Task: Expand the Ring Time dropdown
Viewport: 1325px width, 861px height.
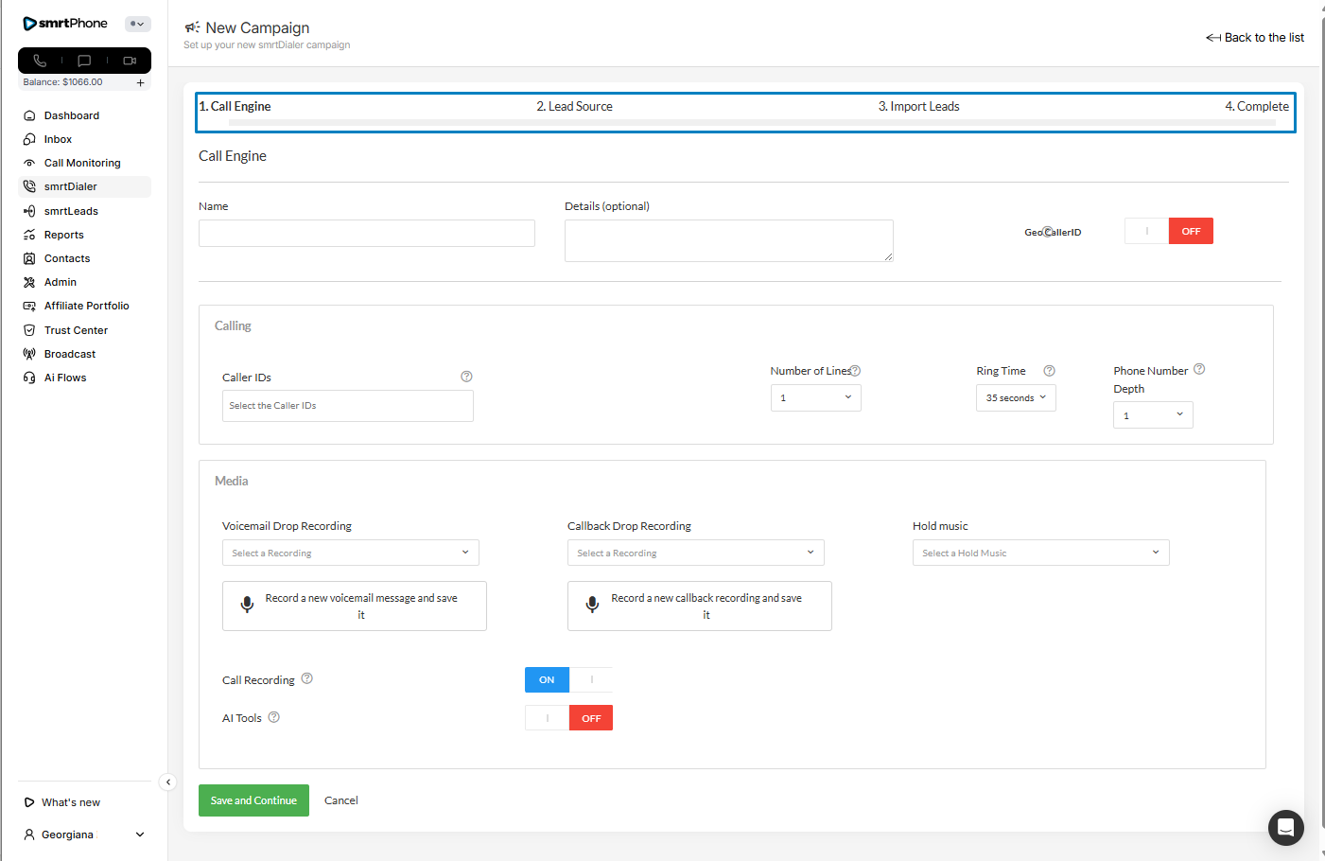Action: [x=1015, y=398]
